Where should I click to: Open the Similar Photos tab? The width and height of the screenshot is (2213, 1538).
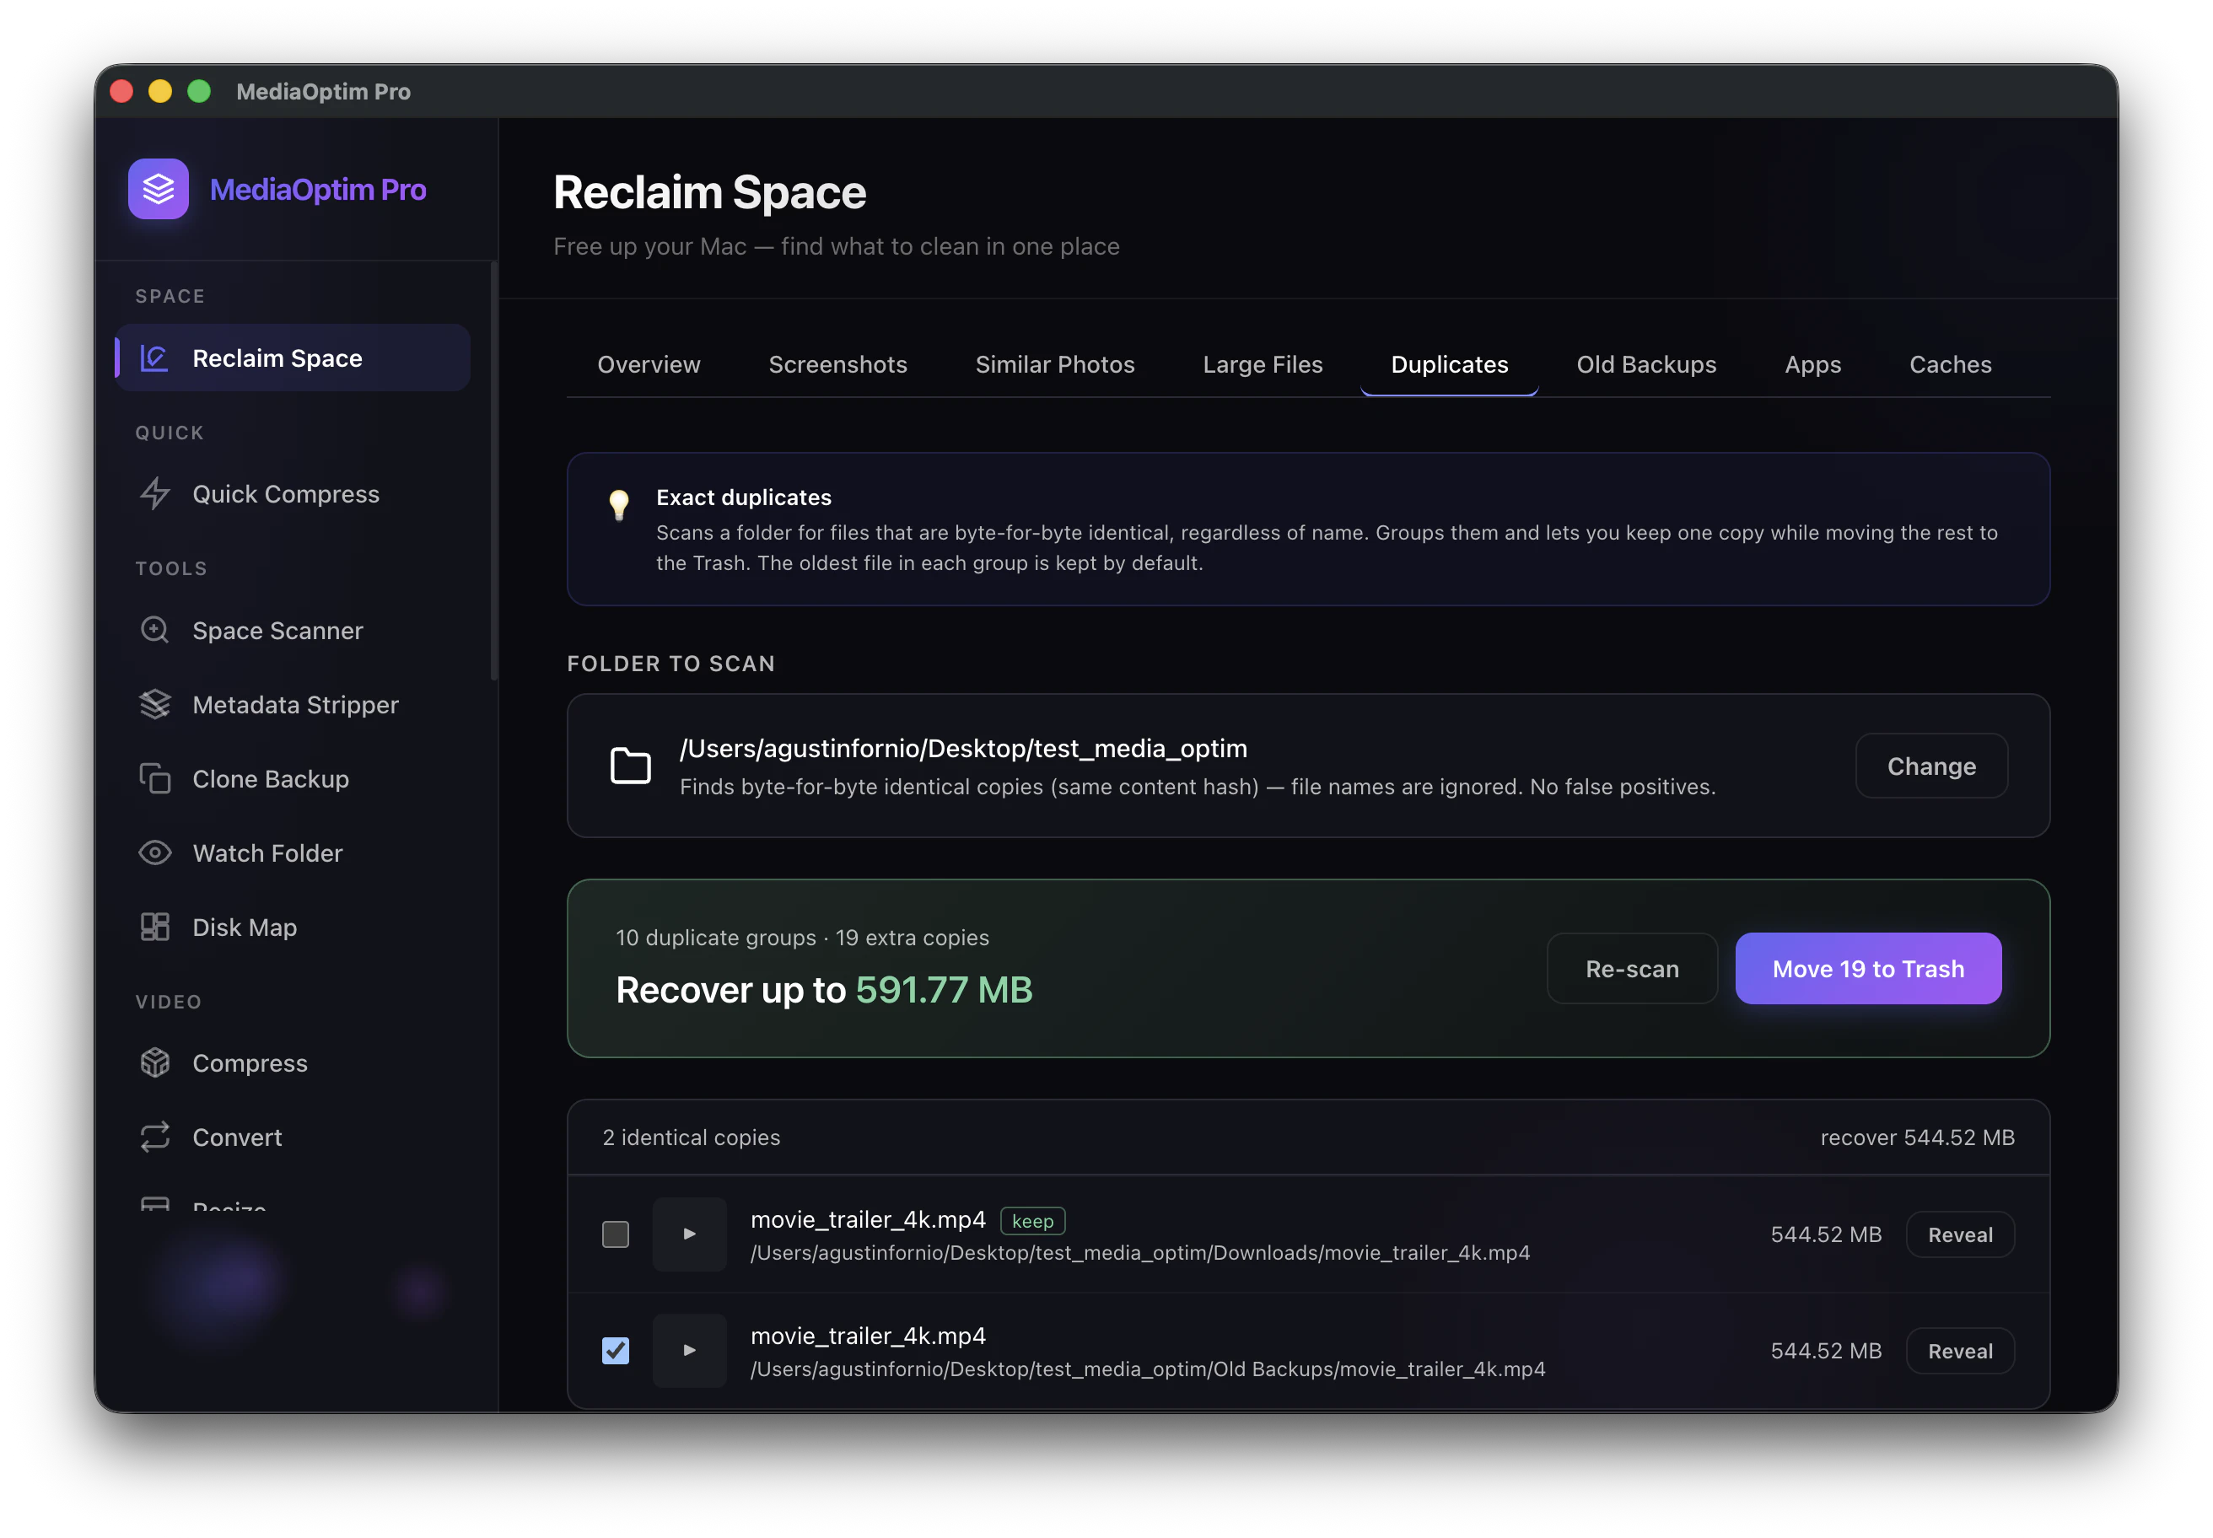[1054, 364]
